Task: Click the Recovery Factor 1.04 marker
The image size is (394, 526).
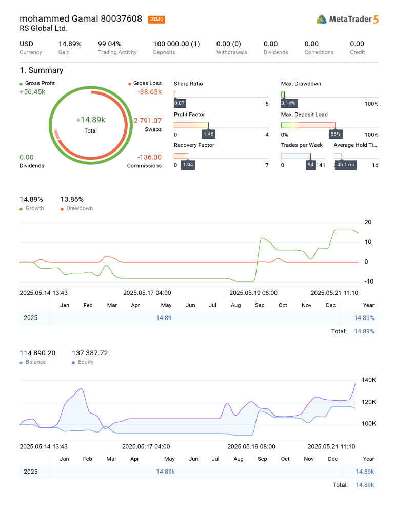Action: (x=188, y=165)
